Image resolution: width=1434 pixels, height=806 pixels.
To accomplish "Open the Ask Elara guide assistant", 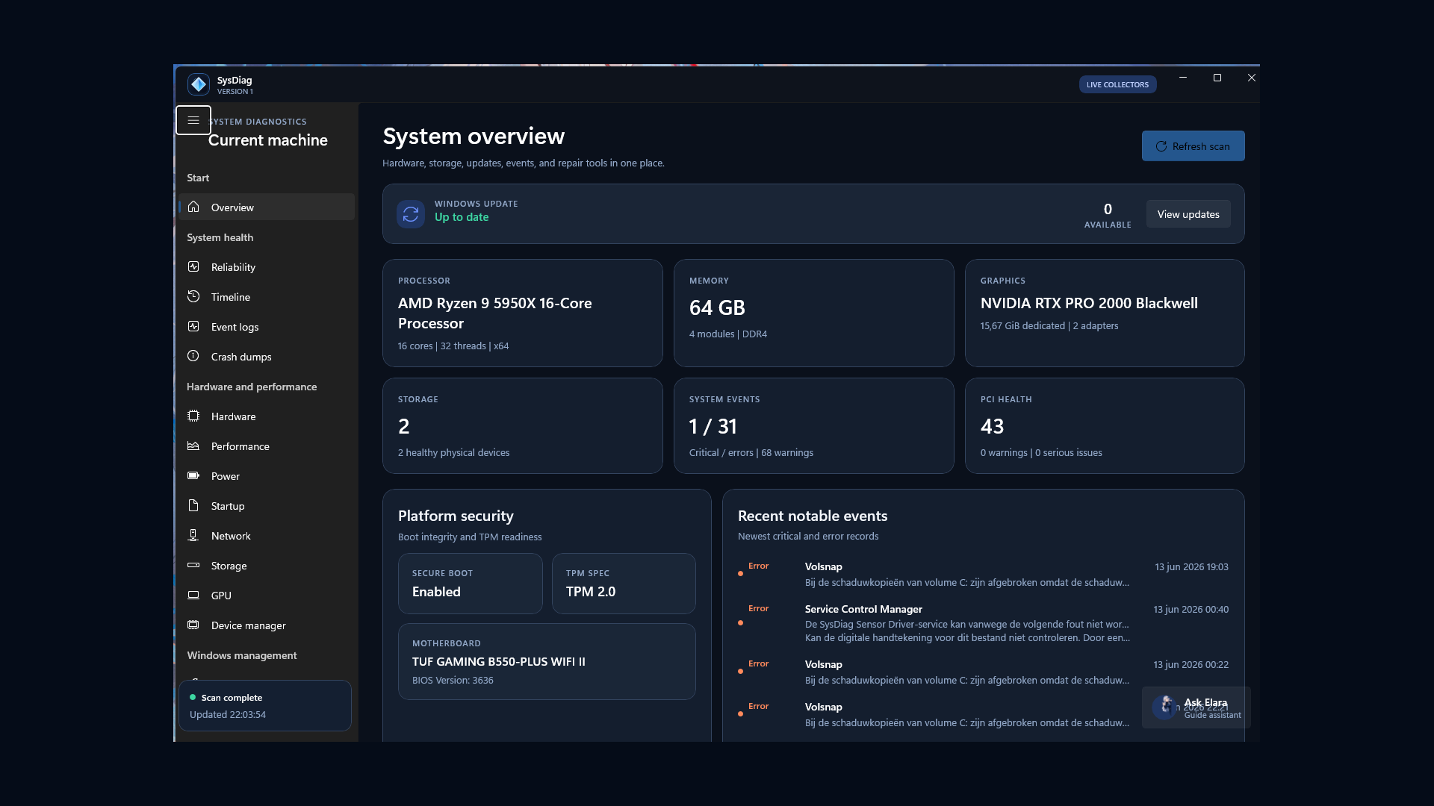I will tap(1196, 707).
